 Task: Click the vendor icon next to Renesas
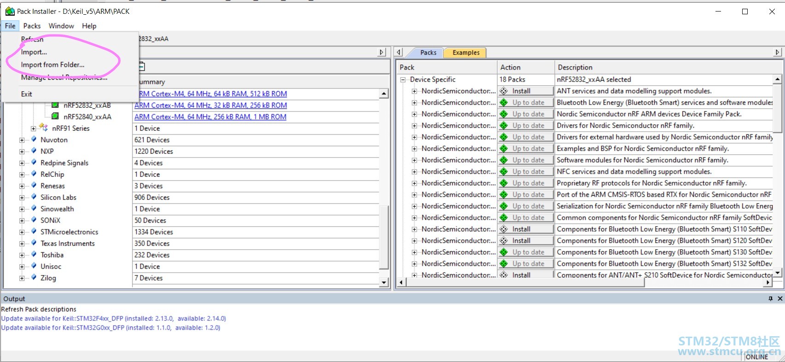33,185
